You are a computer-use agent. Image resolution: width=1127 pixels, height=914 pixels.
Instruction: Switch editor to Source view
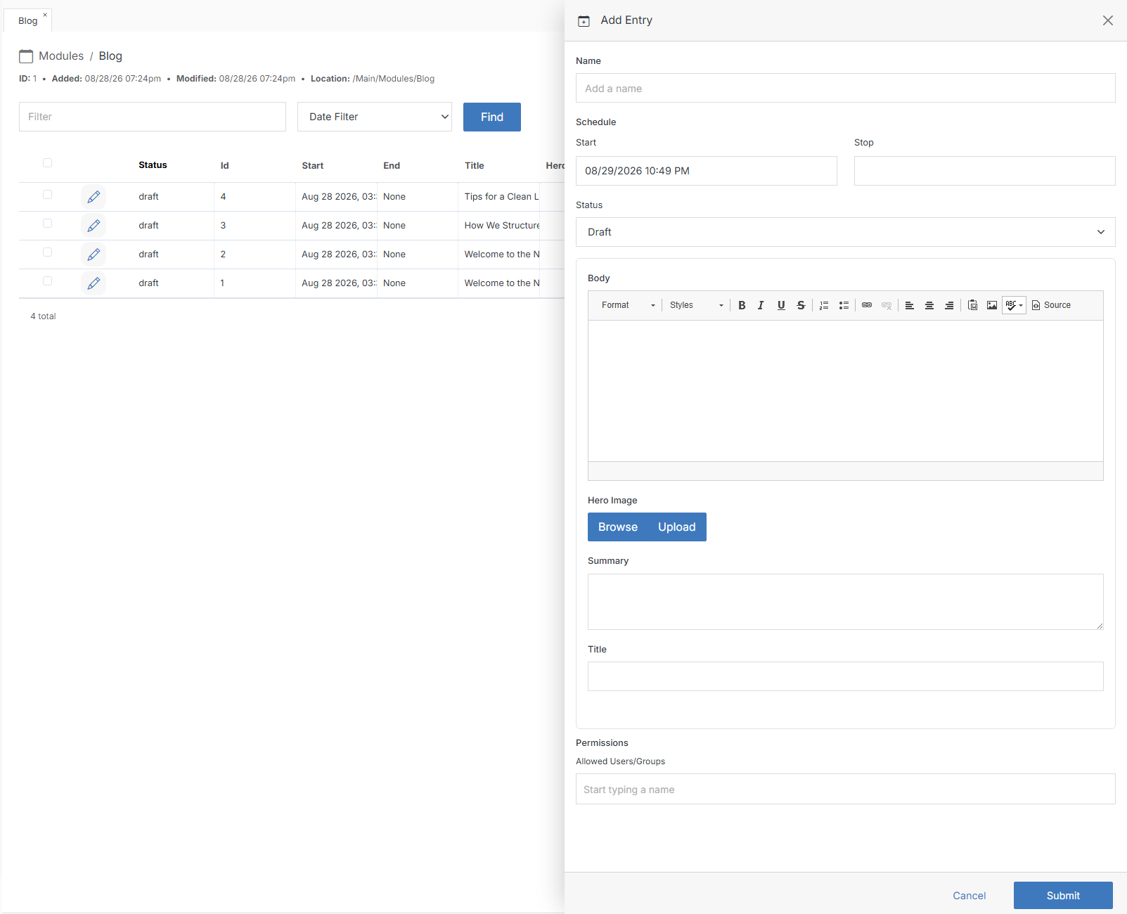pyautogui.click(x=1051, y=305)
